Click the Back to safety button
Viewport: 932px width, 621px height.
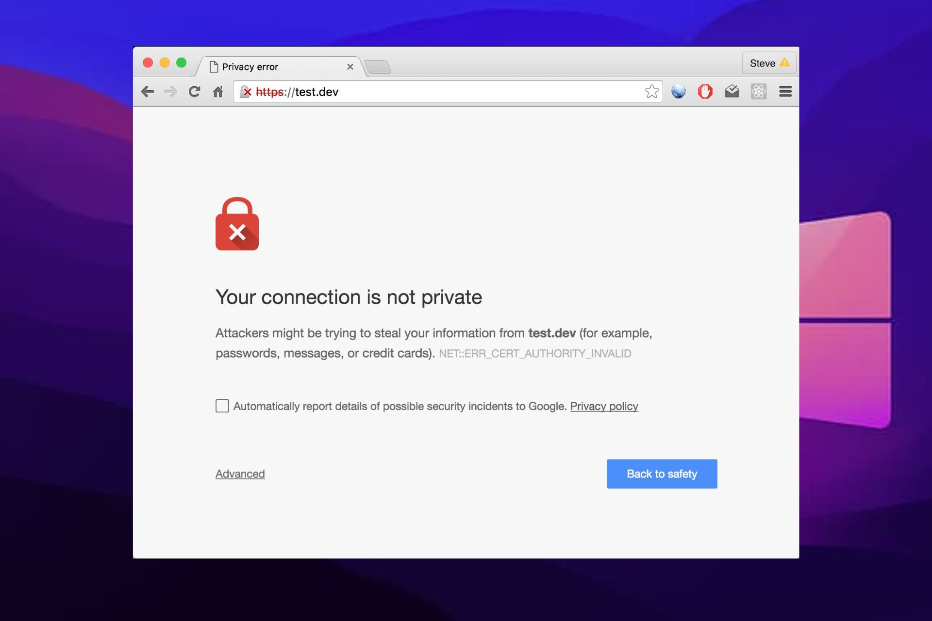[x=662, y=474]
